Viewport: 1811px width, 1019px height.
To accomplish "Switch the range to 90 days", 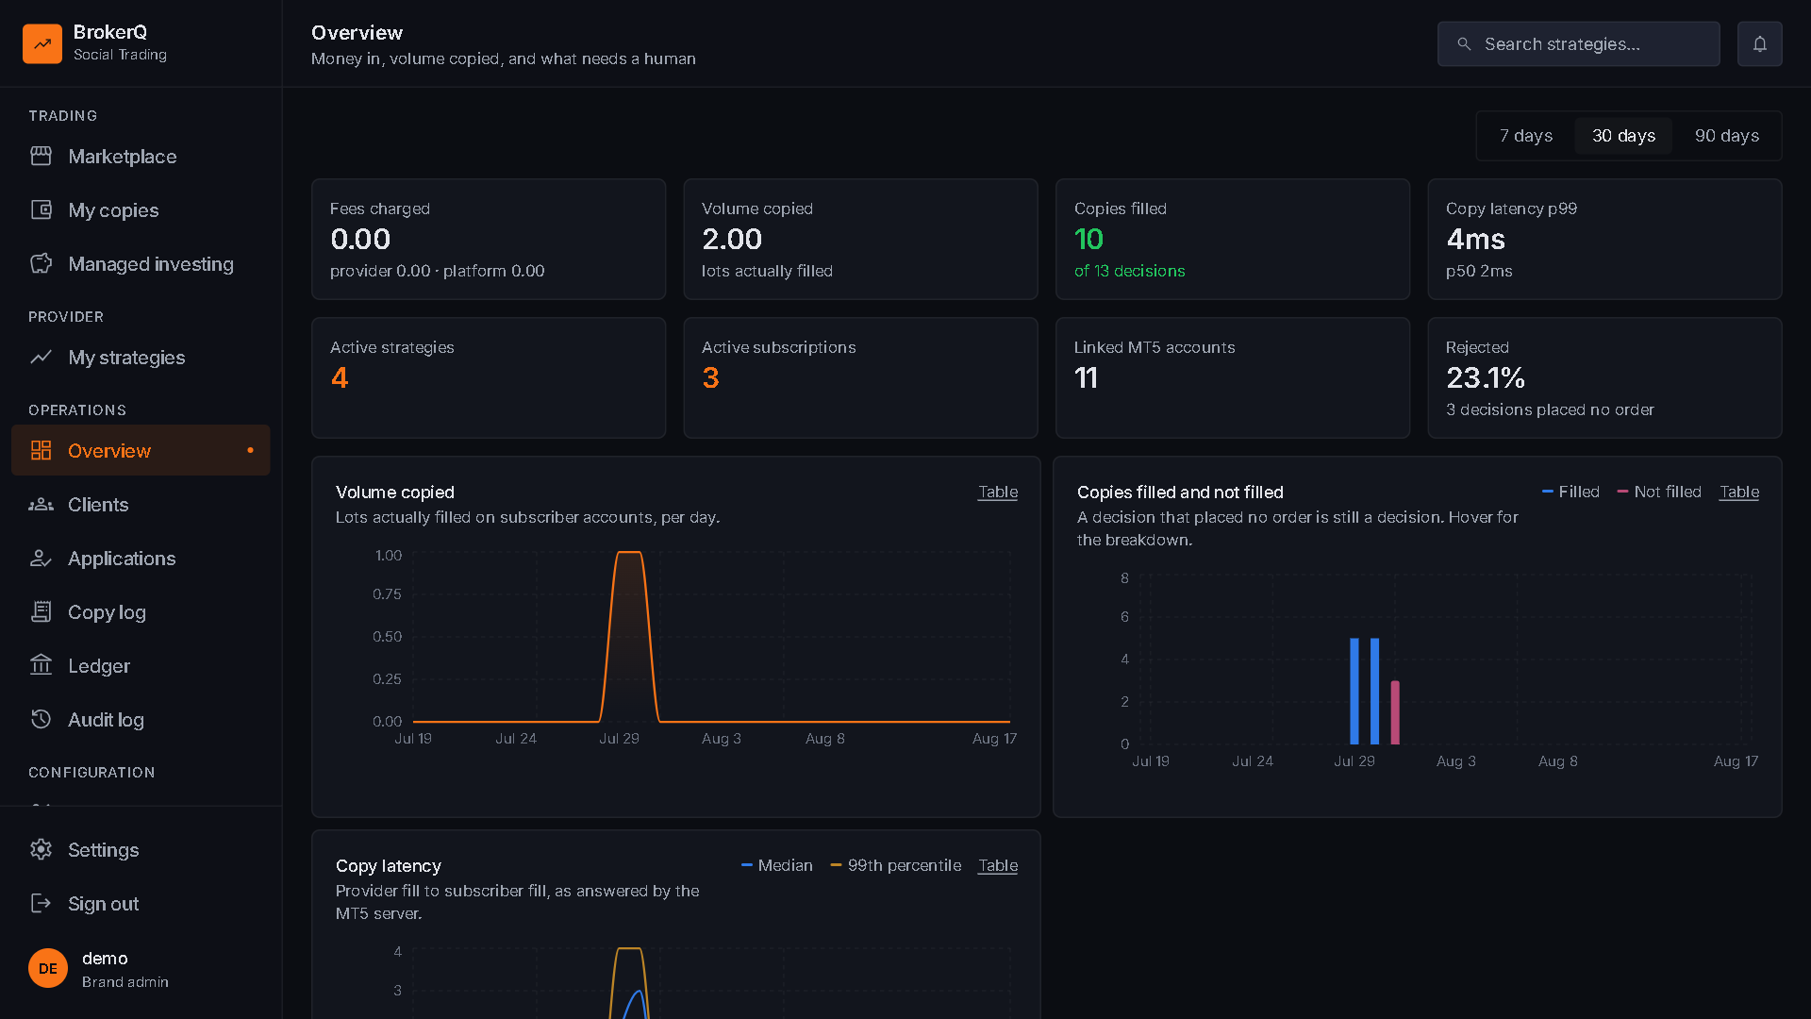I will [x=1726, y=136].
